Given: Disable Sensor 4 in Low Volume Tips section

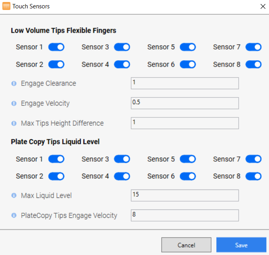Looking at the screenshot, I should point(122,64).
